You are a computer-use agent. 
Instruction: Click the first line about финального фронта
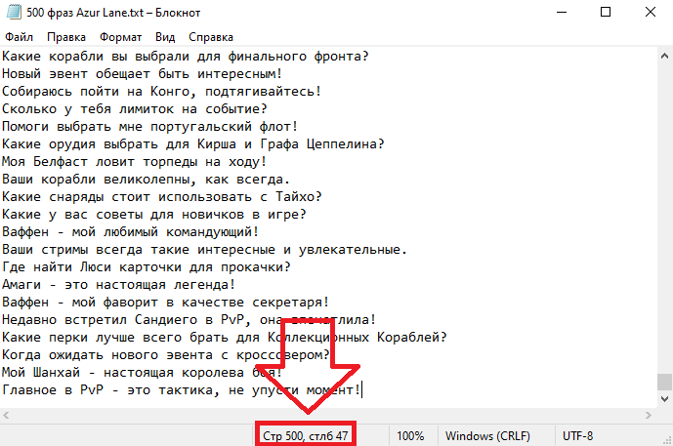186,56
